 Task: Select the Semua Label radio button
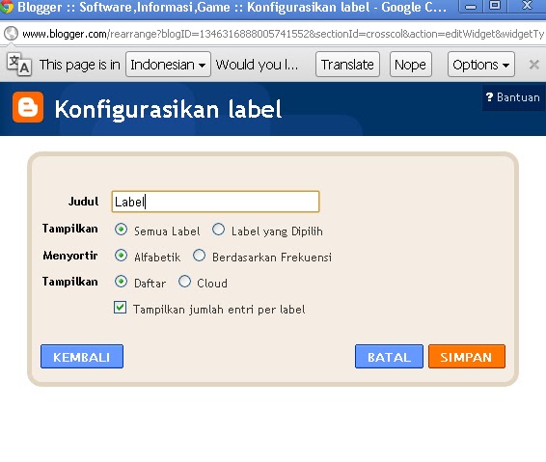click(121, 230)
